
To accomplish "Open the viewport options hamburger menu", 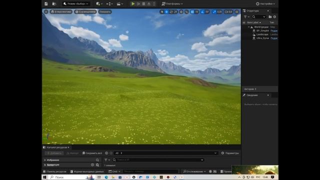I will pyautogui.click(x=46, y=11).
